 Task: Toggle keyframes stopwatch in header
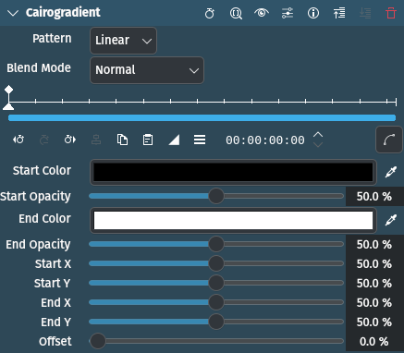(x=210, y=13)
